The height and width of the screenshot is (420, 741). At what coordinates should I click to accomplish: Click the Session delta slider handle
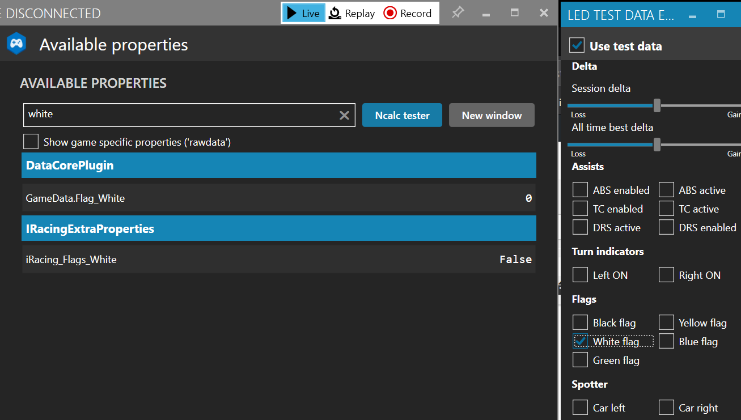click(657, 105)
